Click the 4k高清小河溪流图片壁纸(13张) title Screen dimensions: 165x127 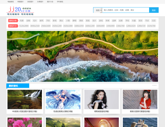pyautogui.click(x=25, y=111)
